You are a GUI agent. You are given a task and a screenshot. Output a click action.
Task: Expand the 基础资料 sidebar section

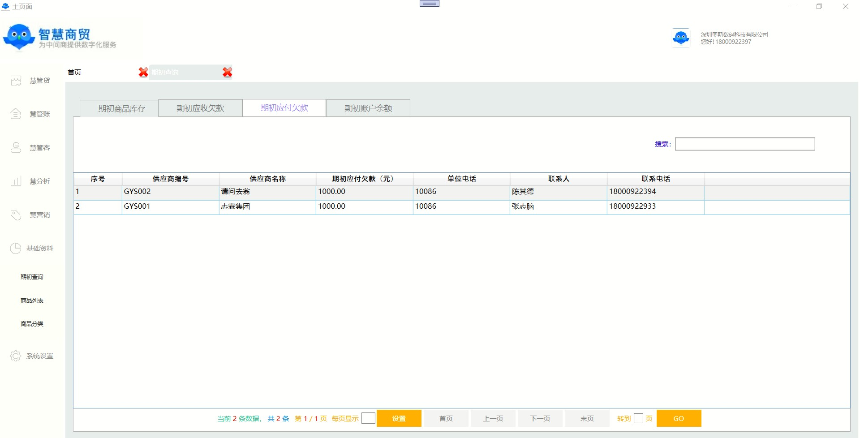pyautogui.click(x=31, y=249)
